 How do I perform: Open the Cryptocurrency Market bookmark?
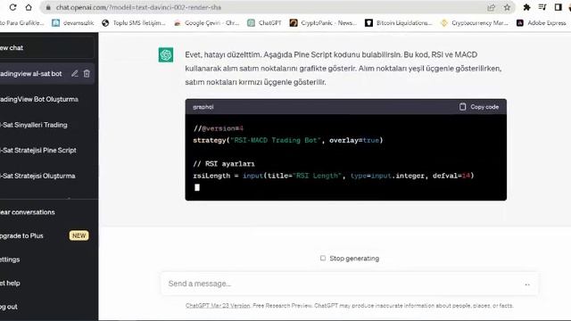point(474,23)
